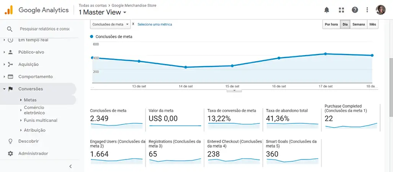Open the three-dot more options menu
393x172 pixels.
click(x=367, y=10)
